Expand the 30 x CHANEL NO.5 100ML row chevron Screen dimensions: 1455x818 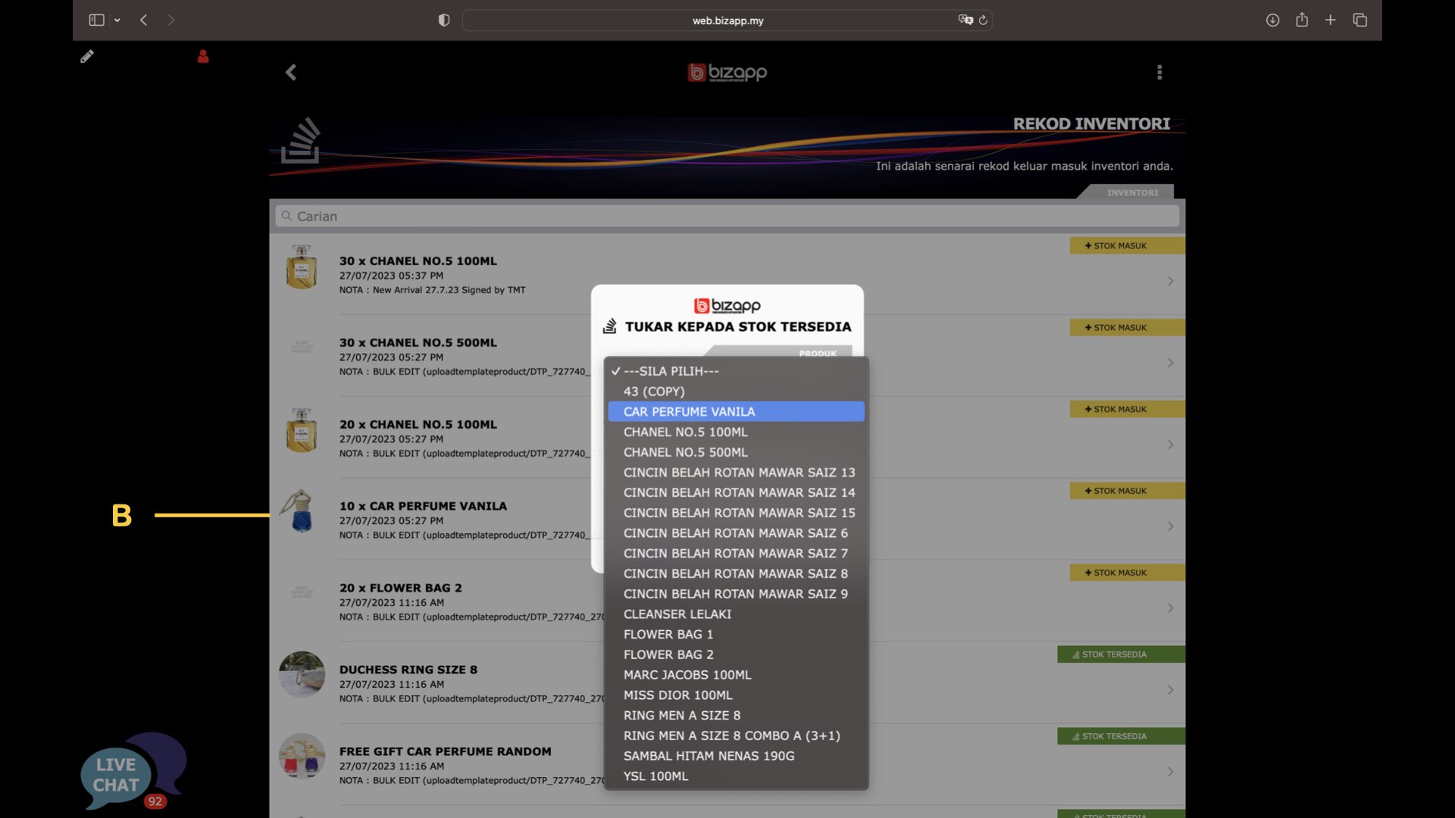[x=1171, y=281]
